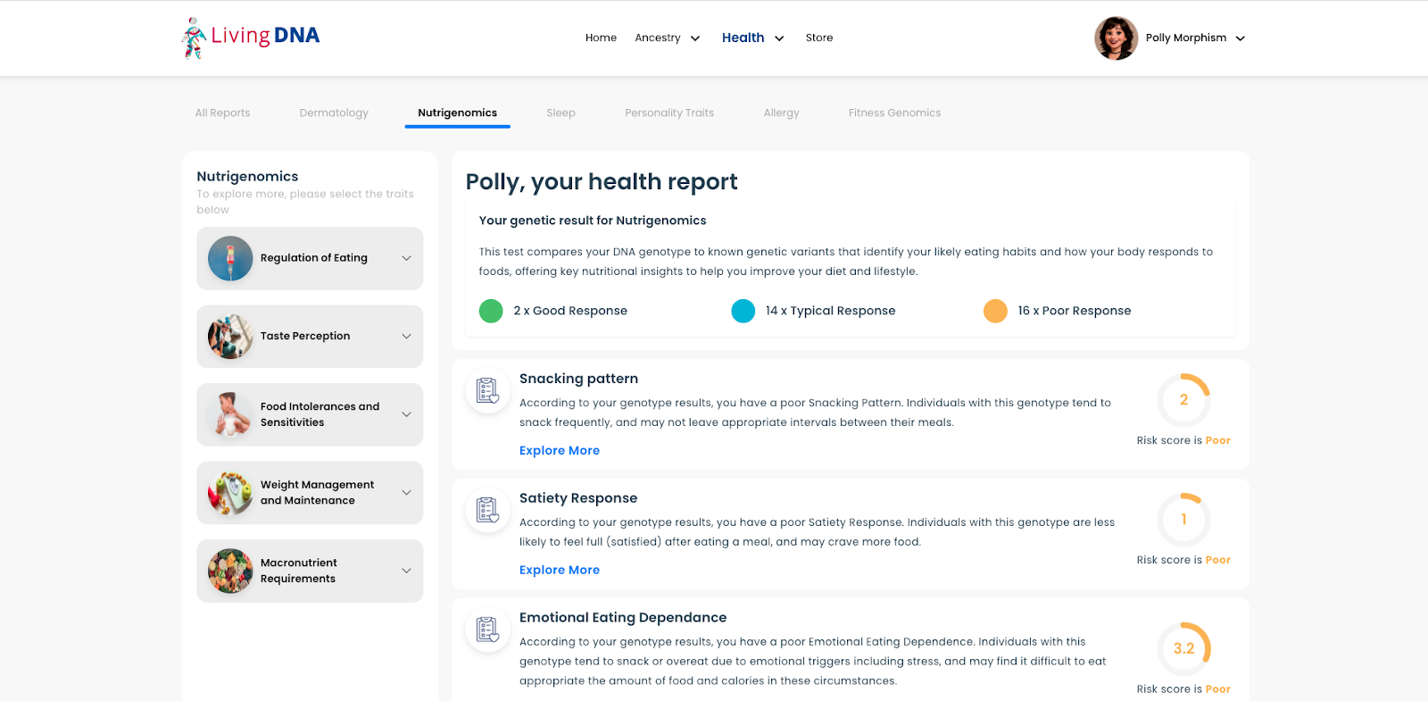Viewport: 1428px width, 701px height.
Task: Click the Macronutrient Requirements thumbnail image
Action: tap(230, 571)
